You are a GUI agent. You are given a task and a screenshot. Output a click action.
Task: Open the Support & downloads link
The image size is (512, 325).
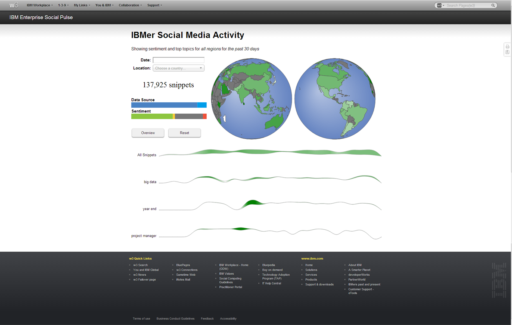319,284
